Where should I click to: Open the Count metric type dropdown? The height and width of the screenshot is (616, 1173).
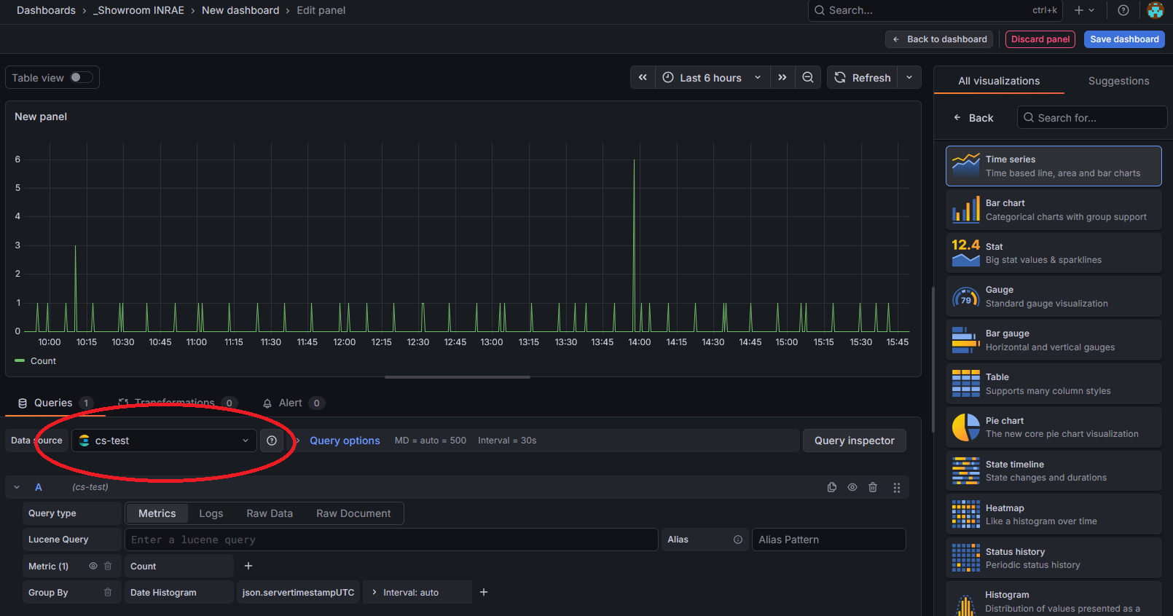[x=179, y=566]
